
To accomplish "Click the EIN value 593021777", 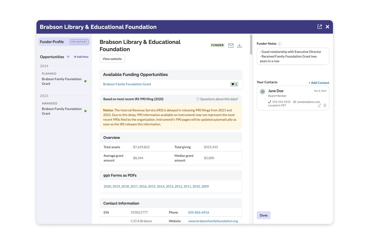I will coord(139,212).
